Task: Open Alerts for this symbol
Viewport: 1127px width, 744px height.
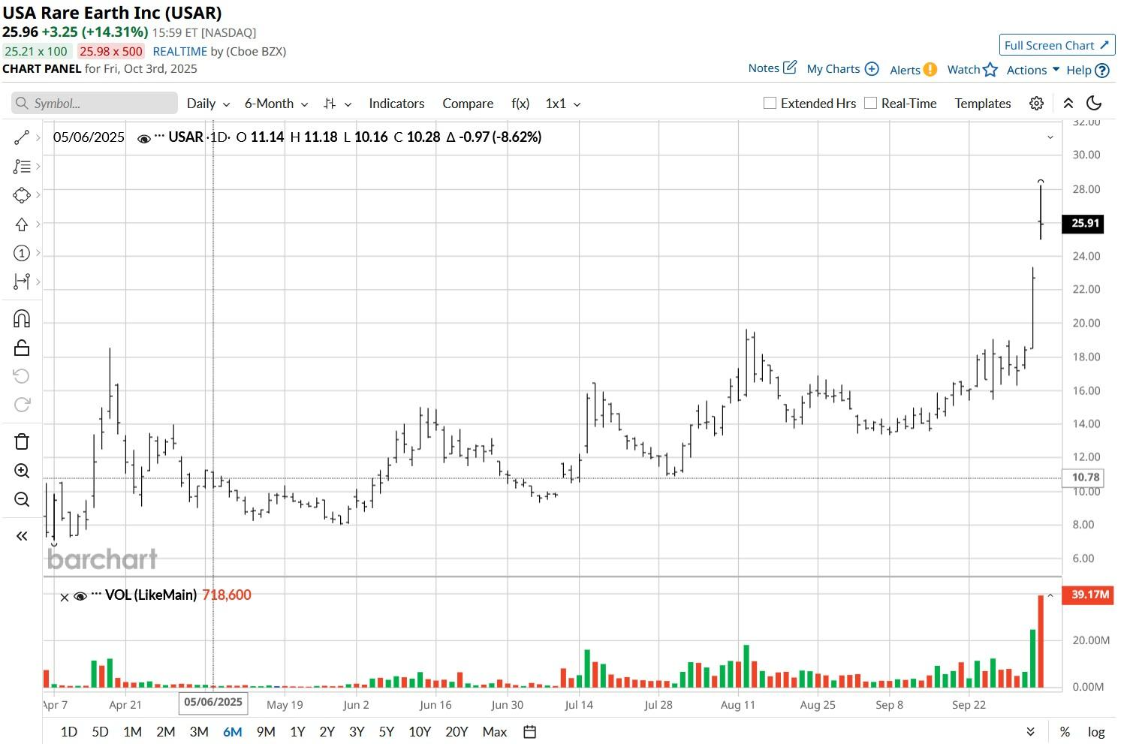Action: pos(913,70)
